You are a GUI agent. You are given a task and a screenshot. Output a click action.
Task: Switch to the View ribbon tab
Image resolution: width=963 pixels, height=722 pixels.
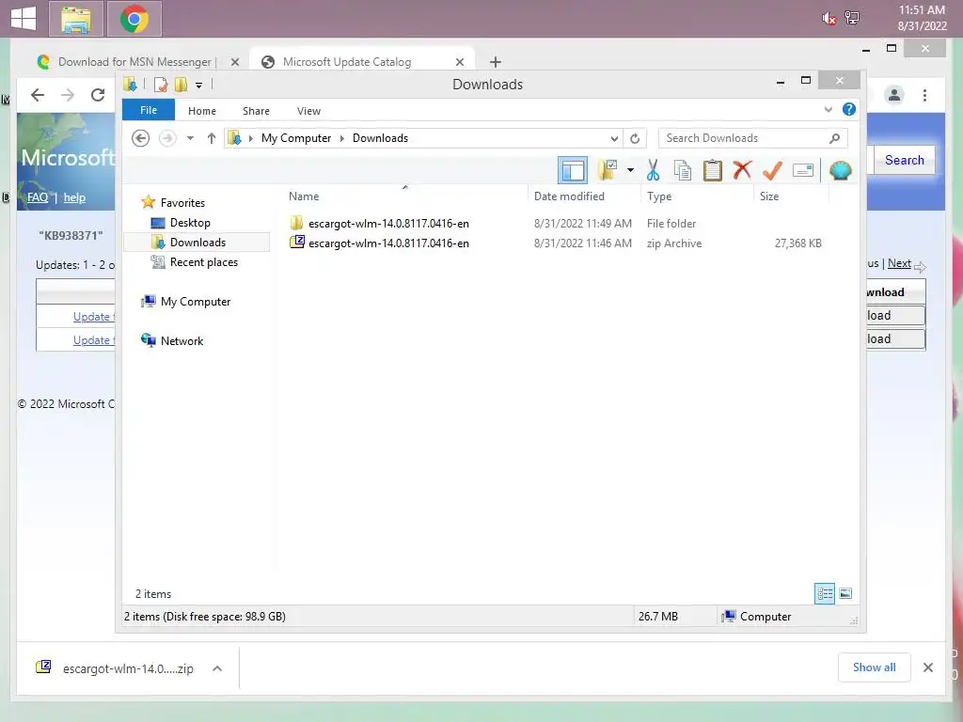308,111
